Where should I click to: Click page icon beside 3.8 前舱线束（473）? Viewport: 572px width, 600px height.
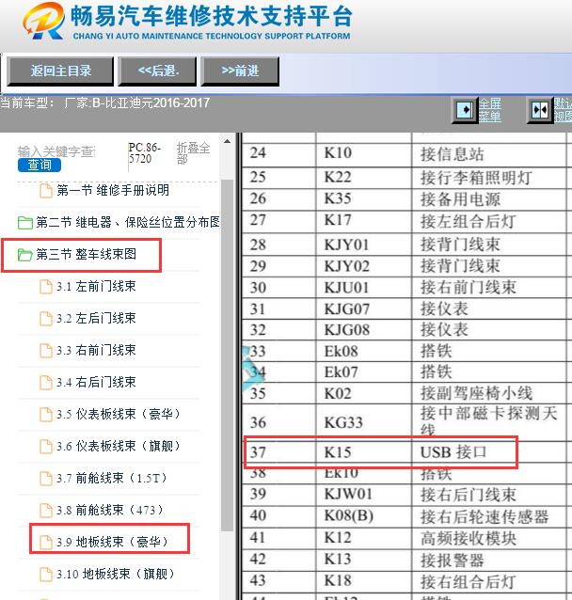point(46,510)
